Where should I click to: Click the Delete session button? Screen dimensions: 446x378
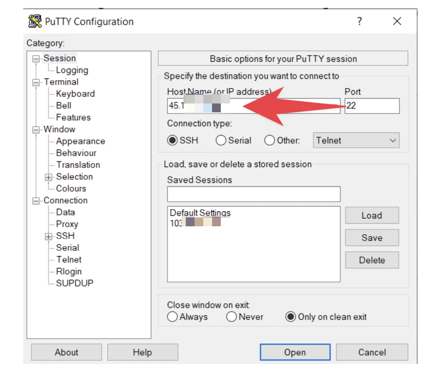[372, 260]
